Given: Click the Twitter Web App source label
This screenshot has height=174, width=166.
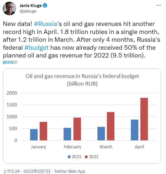Looking at the screenshot, I should [x=69, y=171].
